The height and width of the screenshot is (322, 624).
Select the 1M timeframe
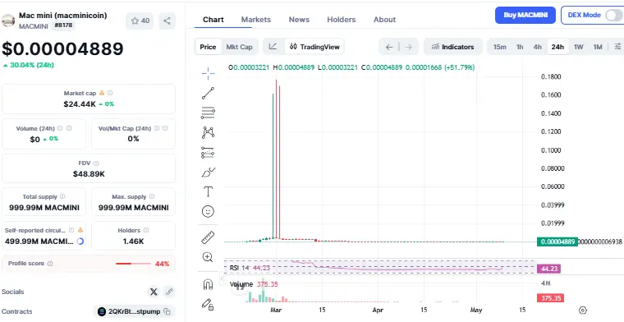pyautogui.click(x=598, y=47)
